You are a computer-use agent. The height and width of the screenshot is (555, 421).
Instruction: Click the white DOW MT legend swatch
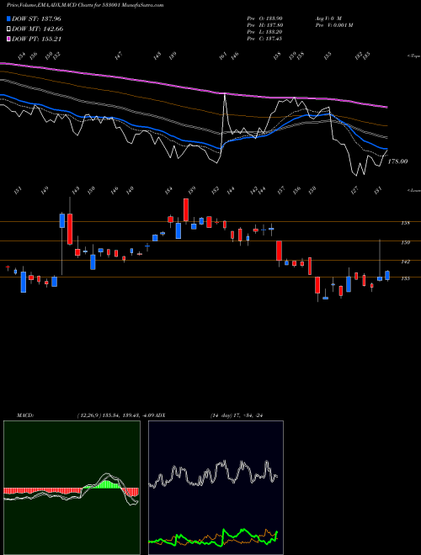tap(9, 29)
